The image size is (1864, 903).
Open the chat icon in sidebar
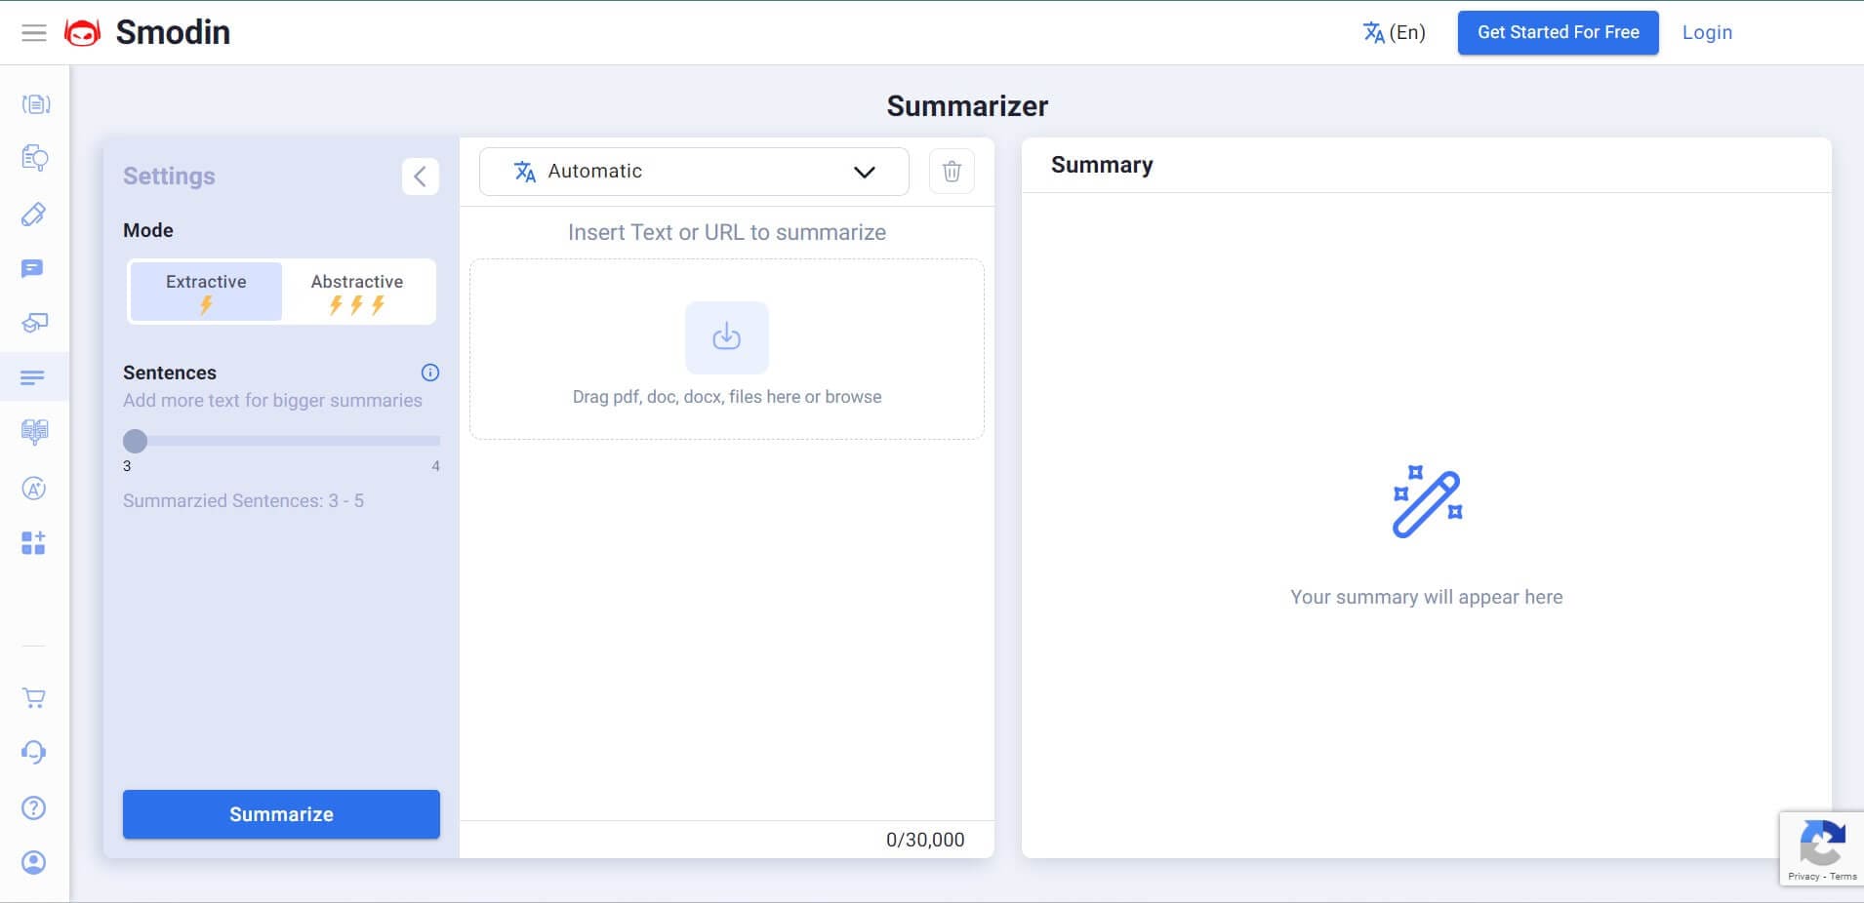point(33,269)
